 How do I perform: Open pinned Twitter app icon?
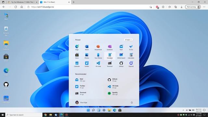(x=87, y=64)
